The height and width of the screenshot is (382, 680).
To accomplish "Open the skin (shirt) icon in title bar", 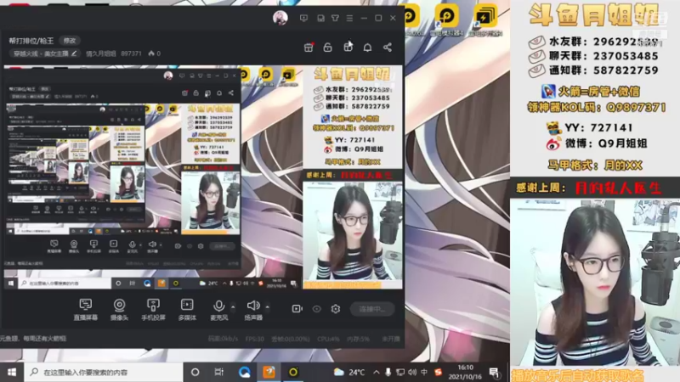I will 335,18.
